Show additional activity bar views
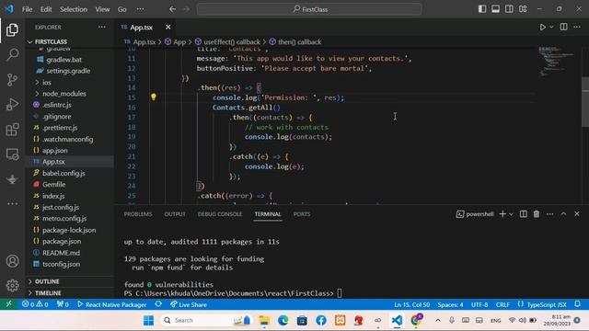Screen dimensions: 589x331 click(12, 204)
